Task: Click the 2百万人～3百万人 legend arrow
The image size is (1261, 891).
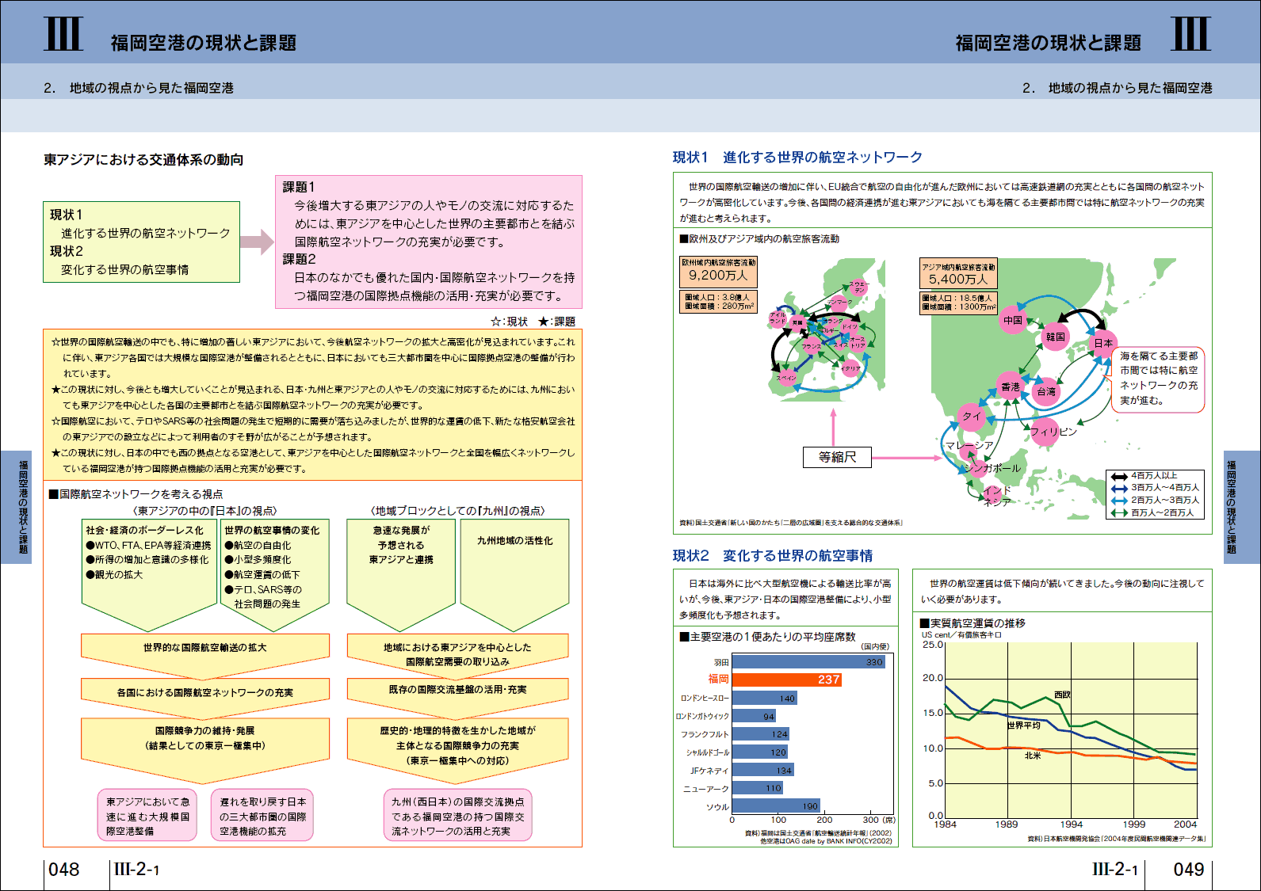Action: tap(1119, 501)
